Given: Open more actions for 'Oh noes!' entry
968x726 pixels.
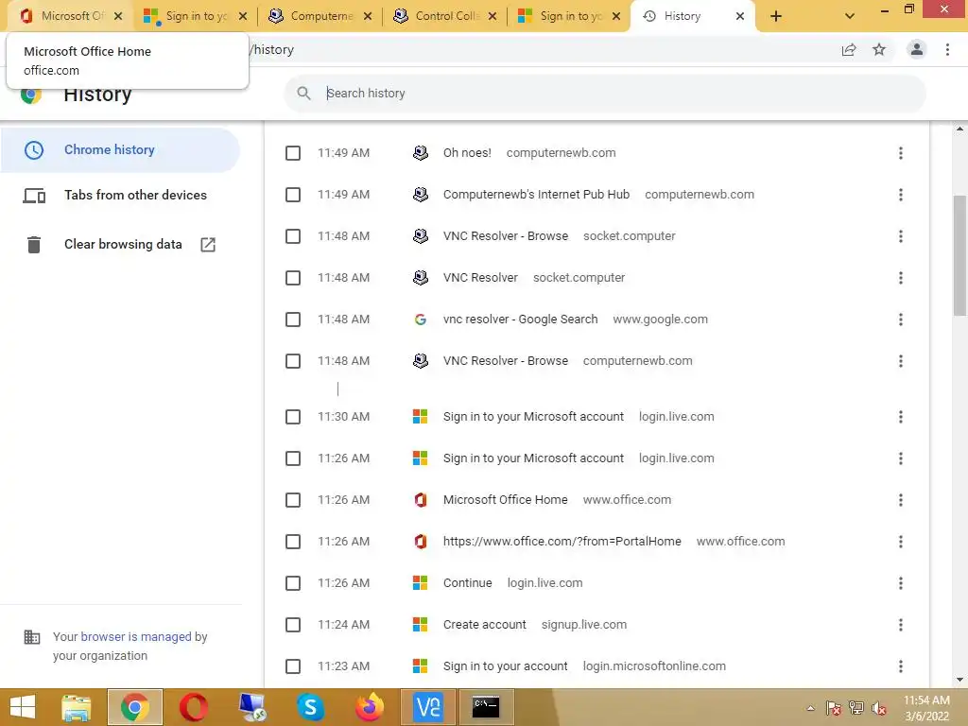Looking at the screenshot, I should coord(901,153).
